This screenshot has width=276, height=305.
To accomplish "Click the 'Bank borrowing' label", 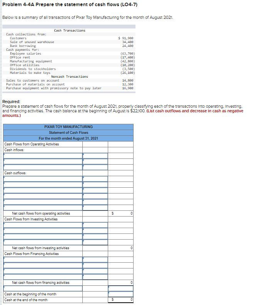I will tap(23, 46).
